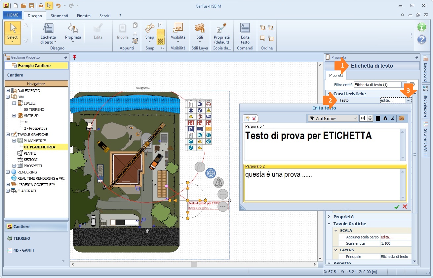Click the Navigatore button
Screen dimensions: 433x278
click(x=36, y=84)
